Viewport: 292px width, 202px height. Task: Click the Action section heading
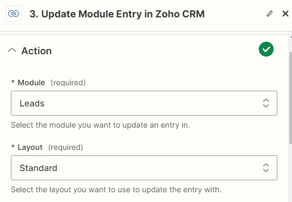36,51
